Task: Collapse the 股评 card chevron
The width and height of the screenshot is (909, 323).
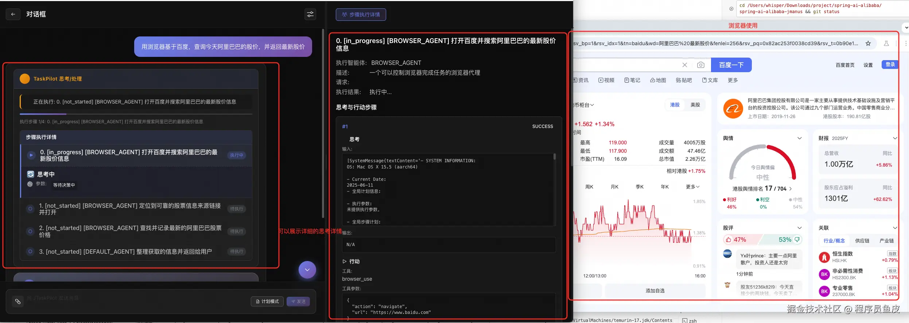Action: 800,228
